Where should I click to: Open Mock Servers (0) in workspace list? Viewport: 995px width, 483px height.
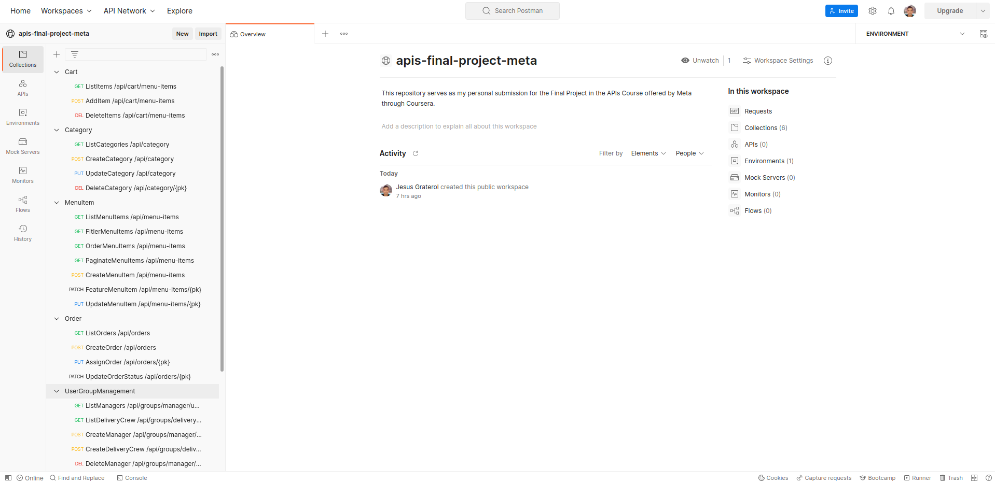[x=769, y=178]
